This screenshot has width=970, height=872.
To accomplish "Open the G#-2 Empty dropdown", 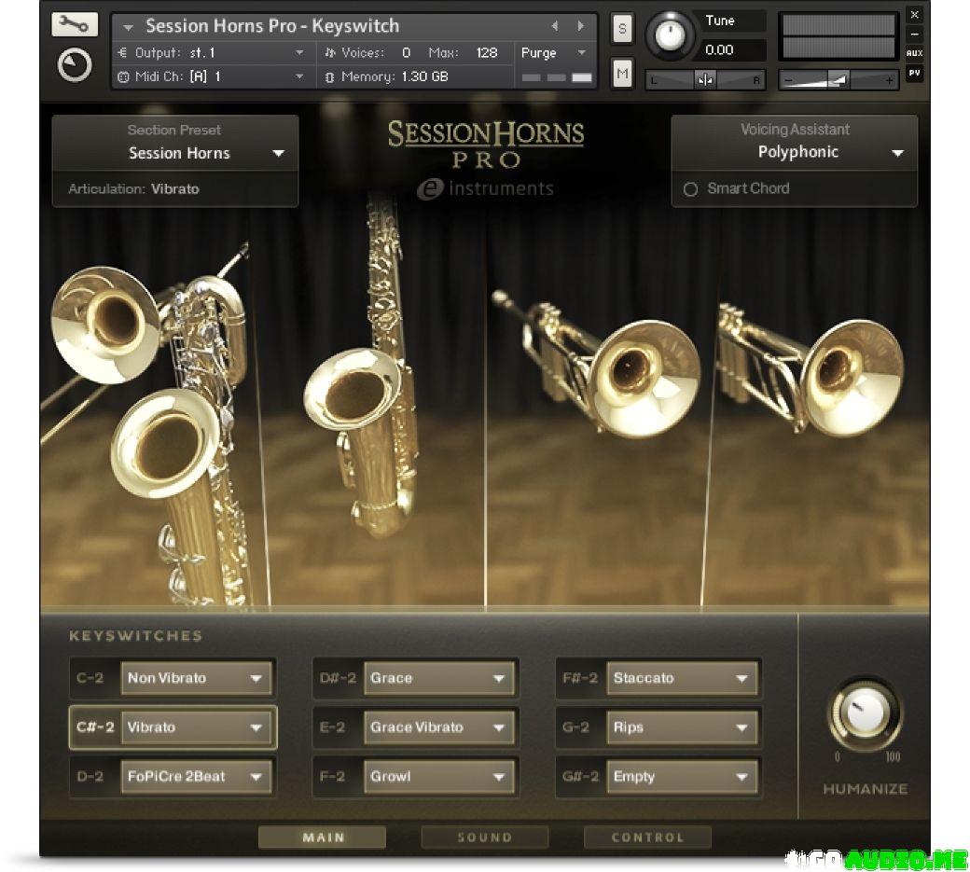I will (x=683, y=777).
